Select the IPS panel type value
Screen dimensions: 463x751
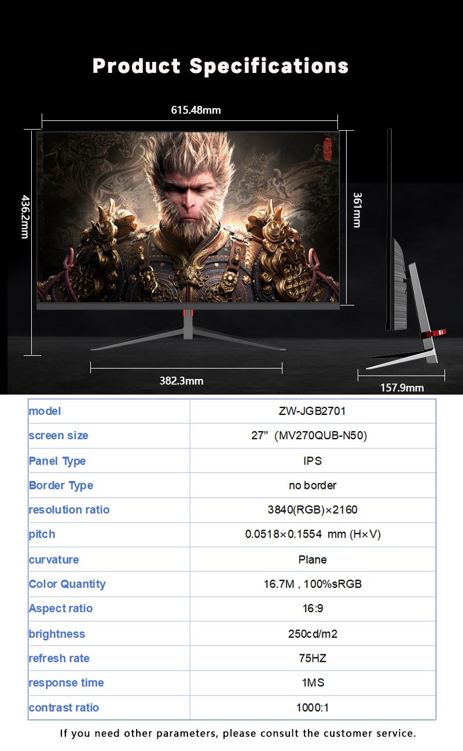click(x=312, y=461)
